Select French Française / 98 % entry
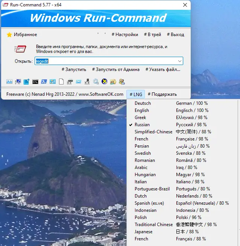The height and width of the screenshot is (246, 240). pos(182,139)
